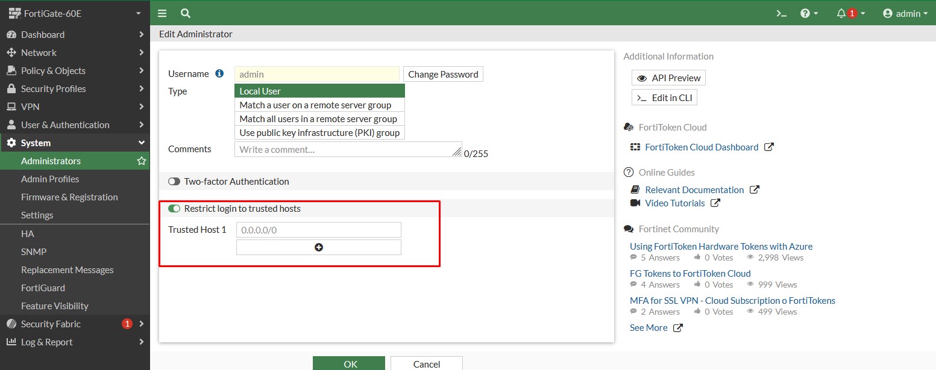Open the FortiToken Cloud Dashboard link
Screen dimensions: 936x370
tap(702, 147)
